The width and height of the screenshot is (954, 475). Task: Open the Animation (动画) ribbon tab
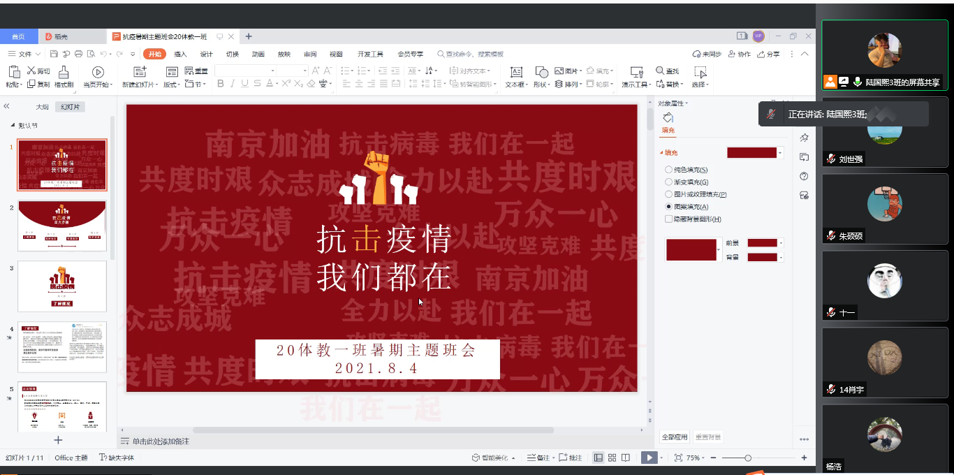(258, 54)
